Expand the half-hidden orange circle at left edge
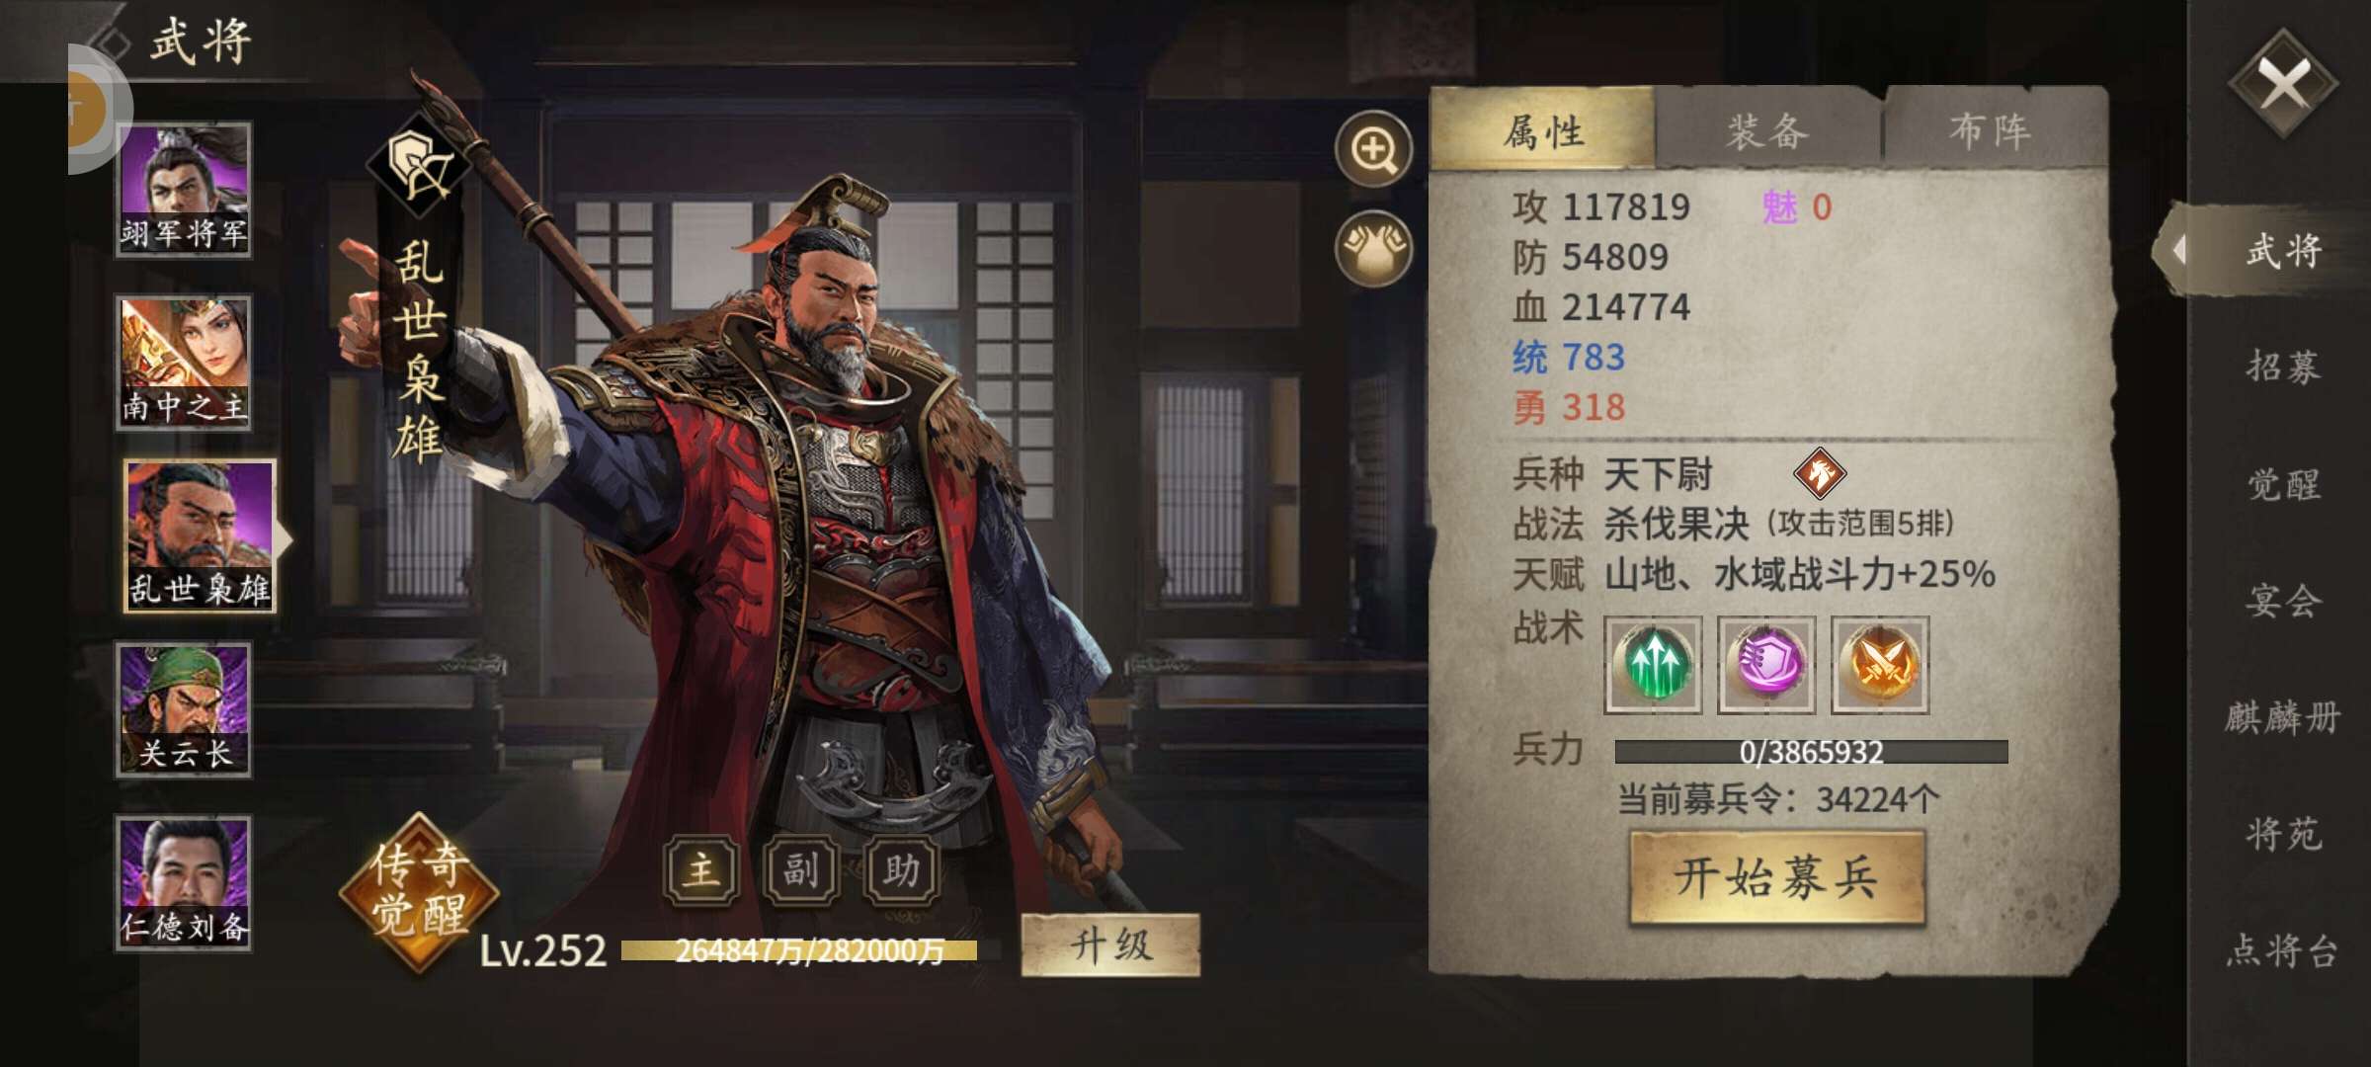Image resolution: width=2371 pixels, height=1067 pixels. 99,108
